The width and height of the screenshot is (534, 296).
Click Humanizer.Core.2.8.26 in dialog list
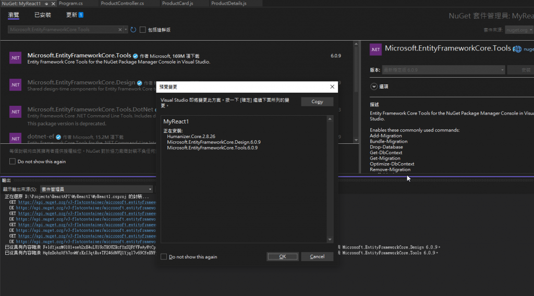[x=191, y=137]
